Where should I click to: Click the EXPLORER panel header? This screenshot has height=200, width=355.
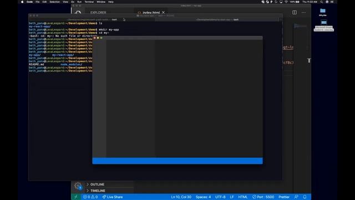point(98,12)
